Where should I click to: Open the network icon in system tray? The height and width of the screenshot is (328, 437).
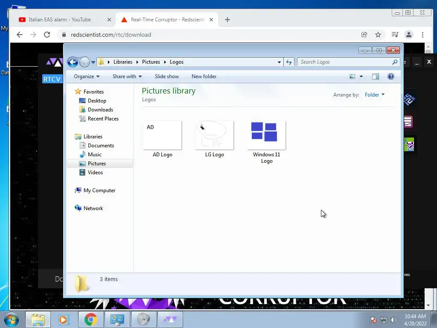384,320
